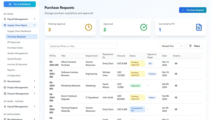The image size is (211, 120).
Task: Expand the Finance Management menu
Action: click(x=34, y=94)
